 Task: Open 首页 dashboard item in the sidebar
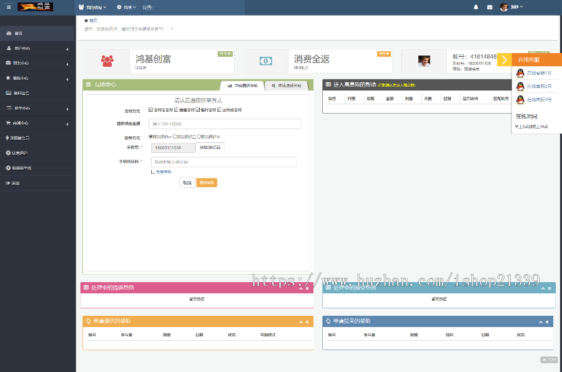tap(37, 33)
